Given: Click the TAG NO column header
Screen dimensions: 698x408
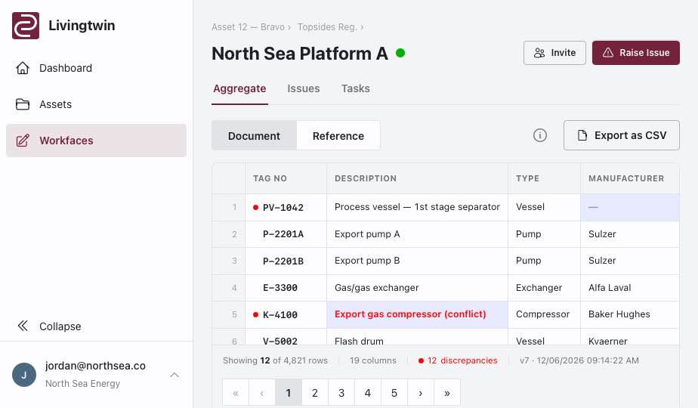Looking at the screenshot, I should tap(286, 178).
